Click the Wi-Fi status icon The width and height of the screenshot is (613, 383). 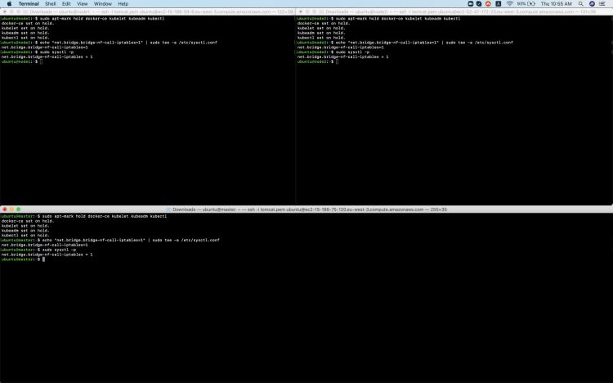tap(508, 3)
